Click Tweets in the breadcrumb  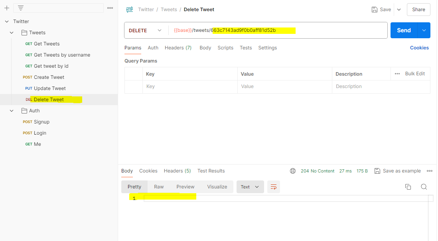click(169, 10)
